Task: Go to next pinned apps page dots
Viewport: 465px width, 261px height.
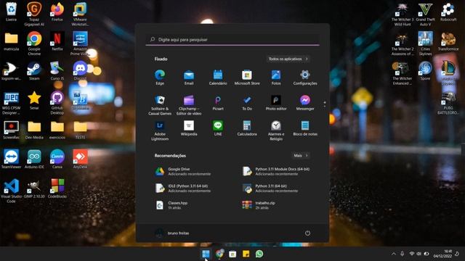Action: 325,104
